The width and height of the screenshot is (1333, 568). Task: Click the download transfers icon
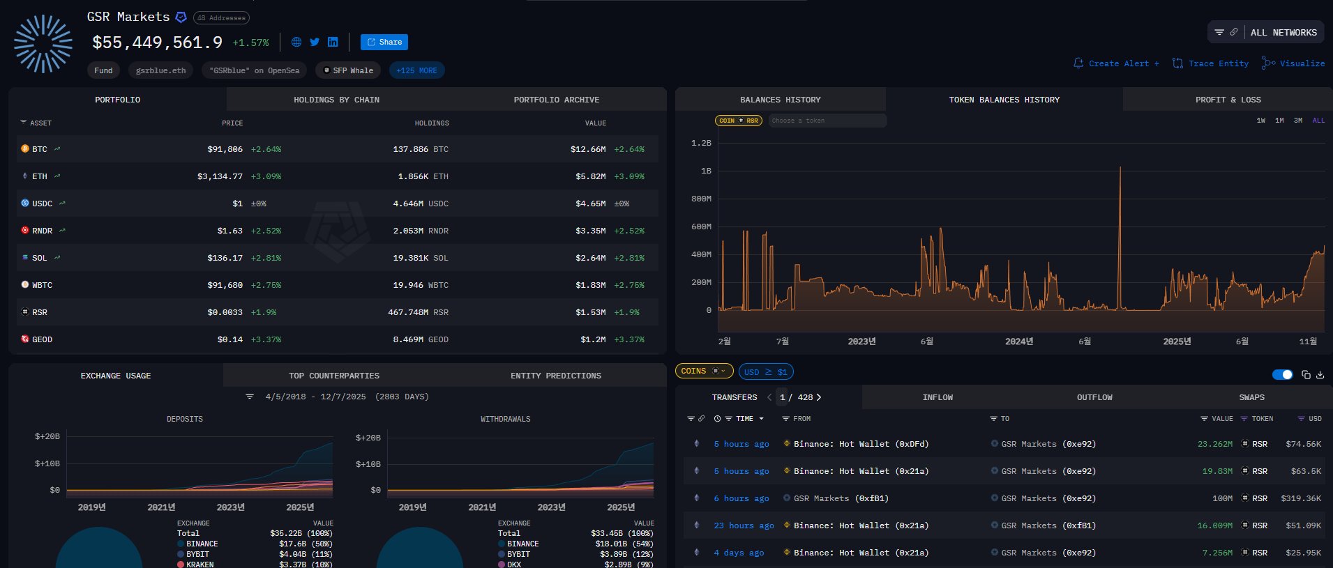[x=1320, y=375]
